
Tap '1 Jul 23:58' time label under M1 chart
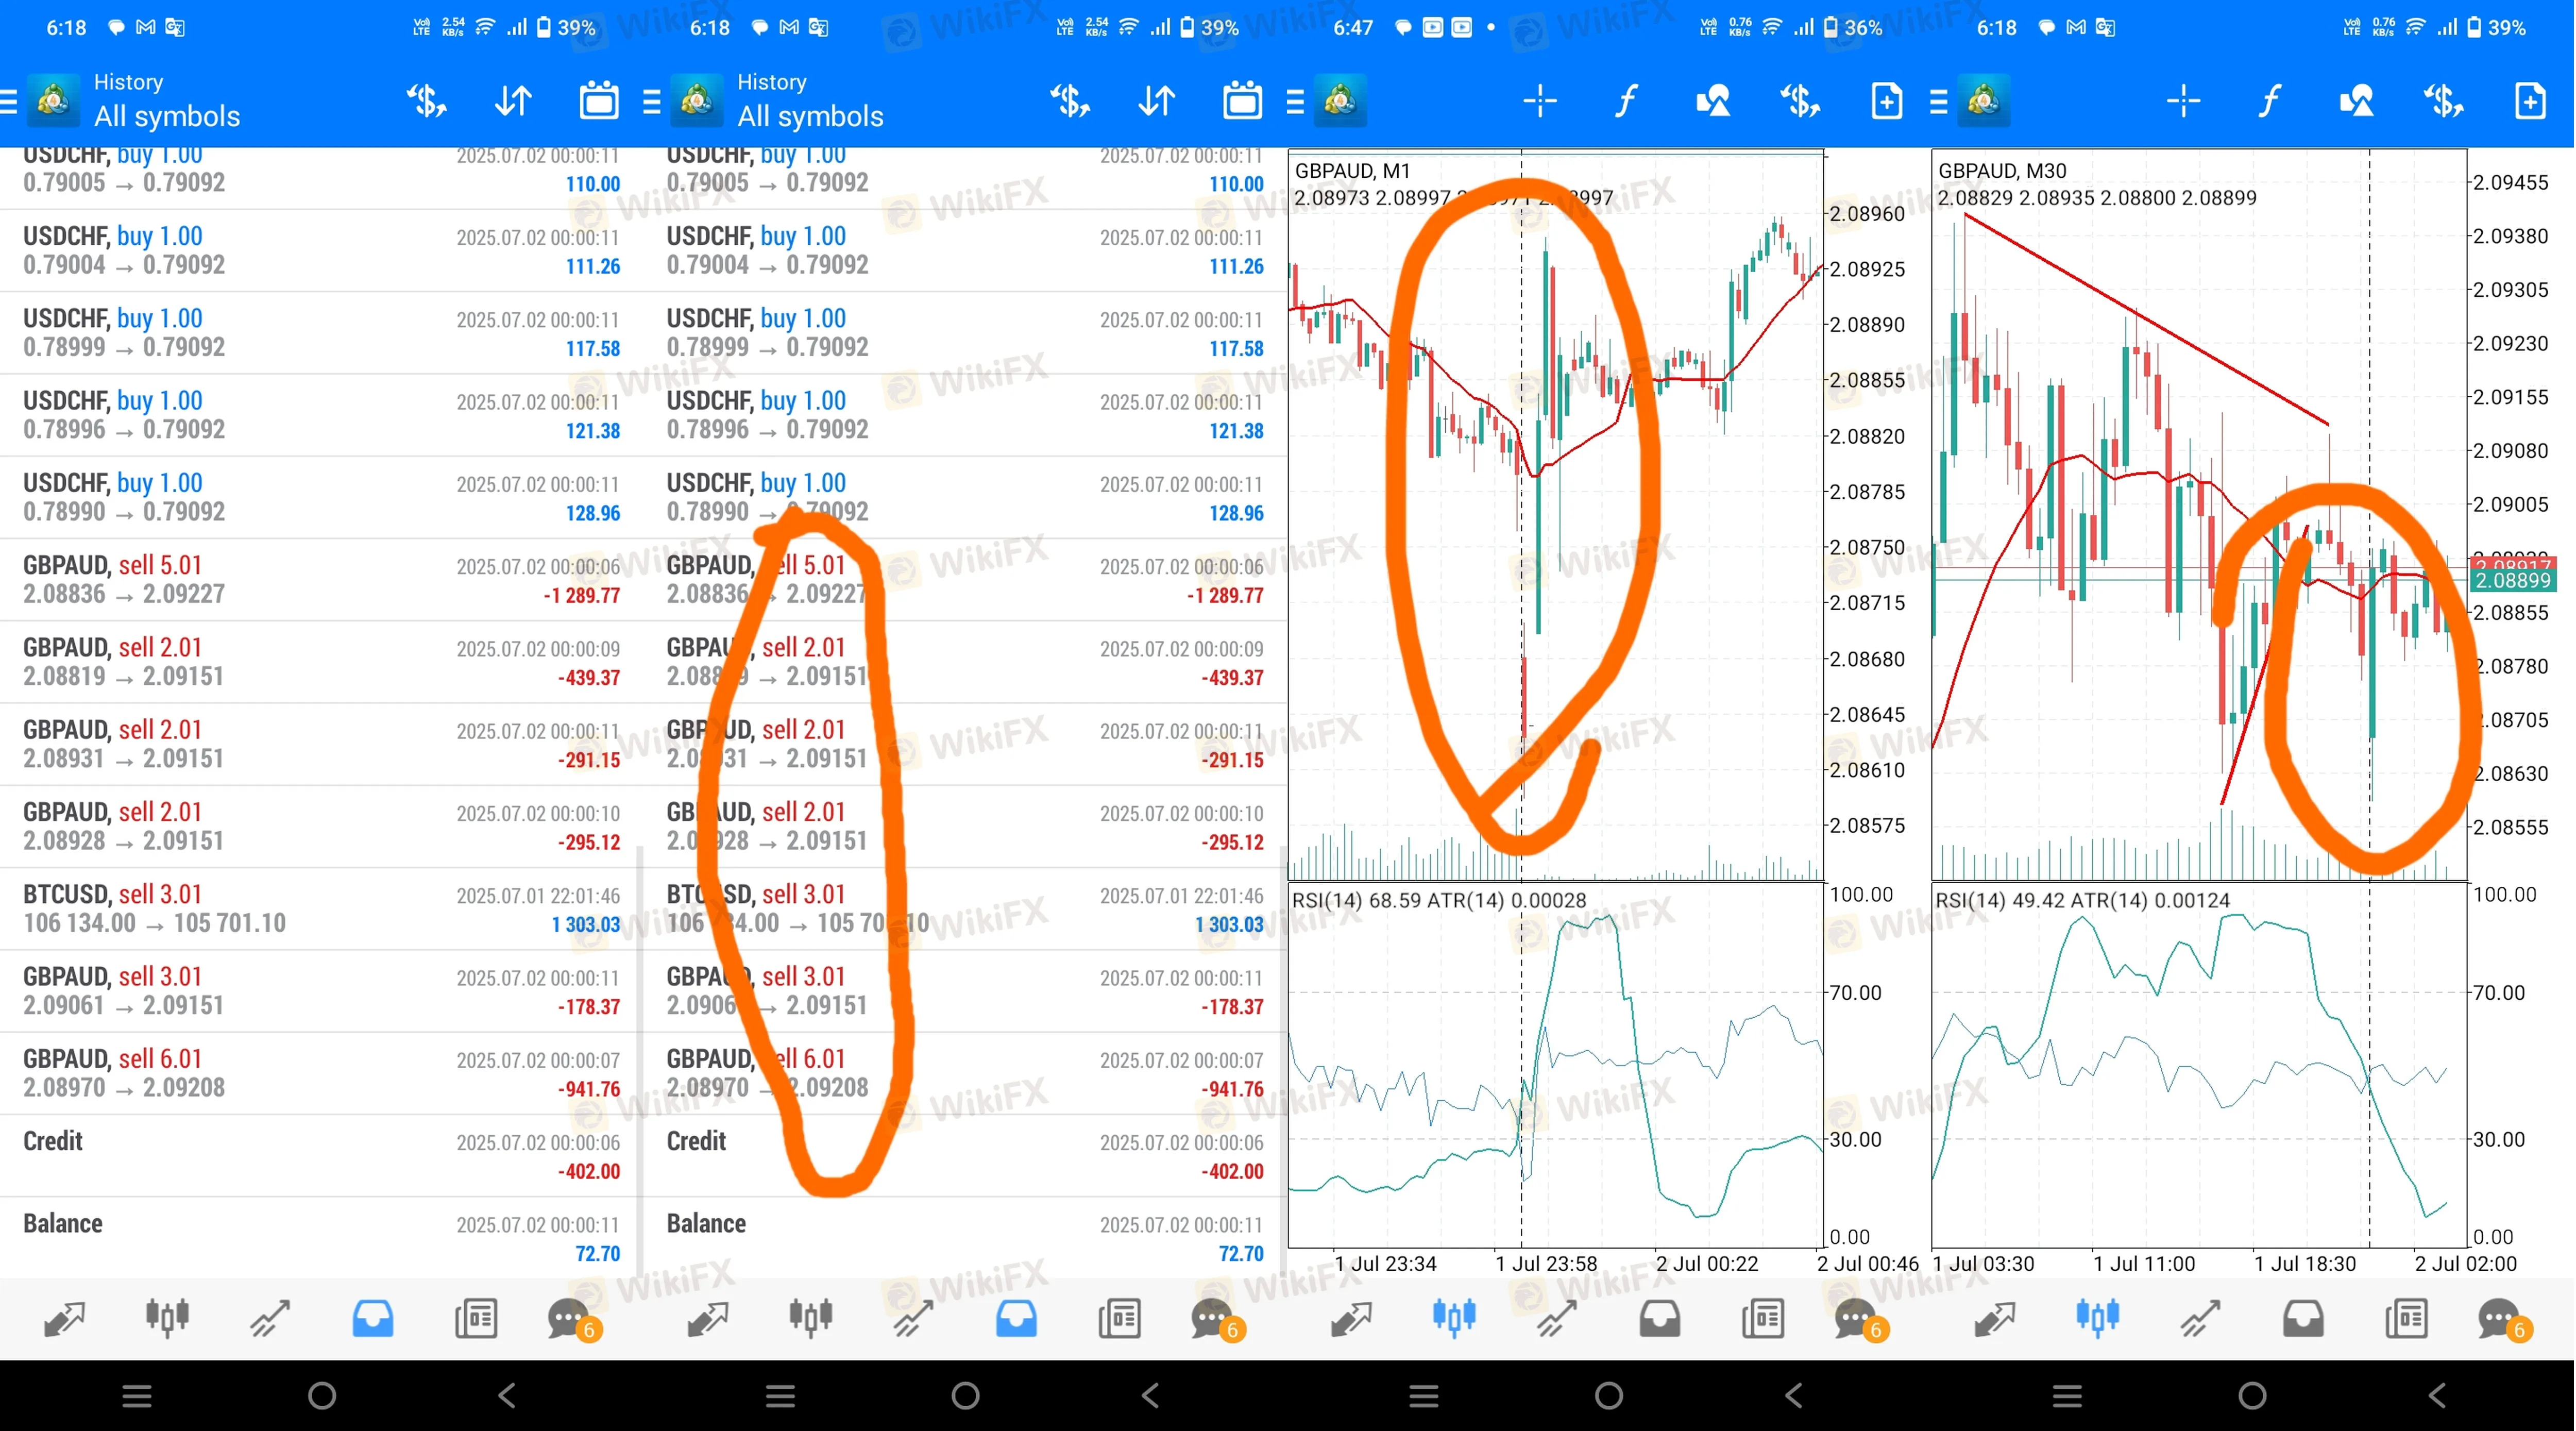click(x=1546, y=1264)
